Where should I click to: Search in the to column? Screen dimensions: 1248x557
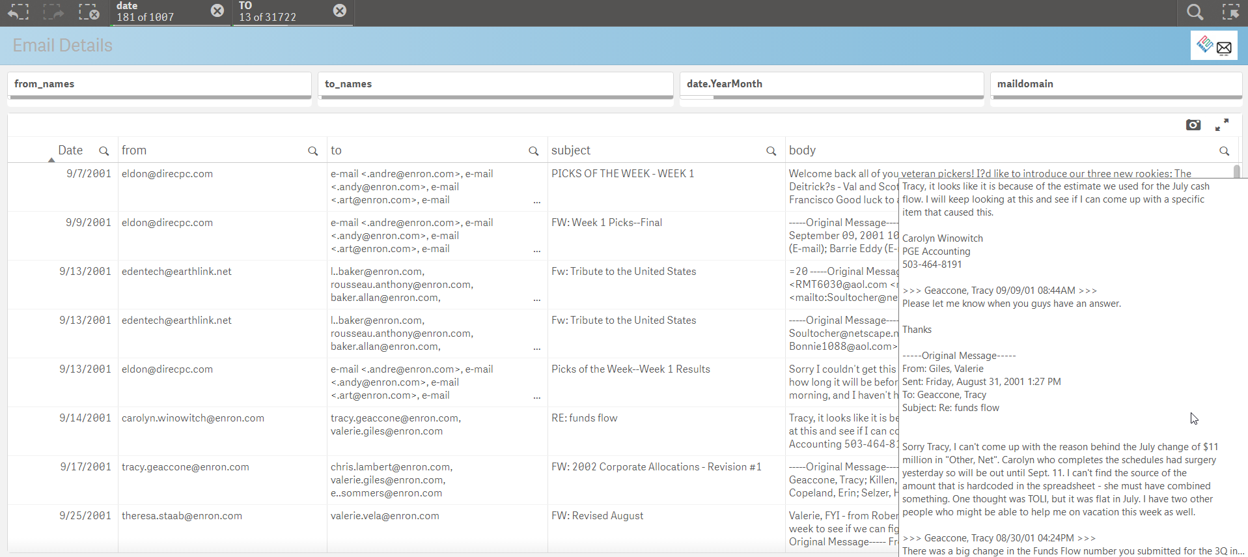(x=533, y=151)
